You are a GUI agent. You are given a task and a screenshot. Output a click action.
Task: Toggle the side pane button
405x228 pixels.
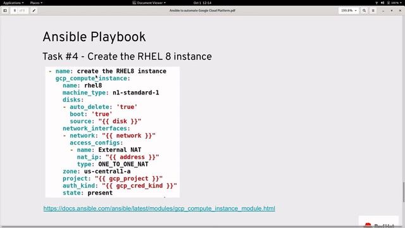tap(5, 11)
